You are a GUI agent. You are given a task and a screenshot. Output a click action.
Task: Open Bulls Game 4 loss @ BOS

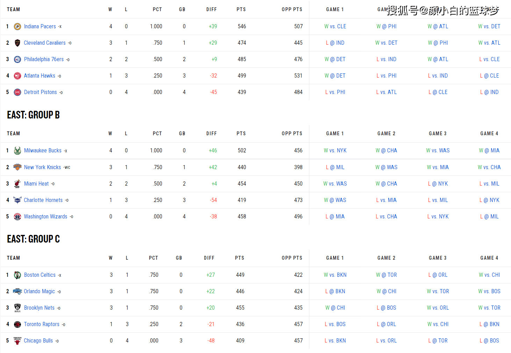tap(489, 341)
